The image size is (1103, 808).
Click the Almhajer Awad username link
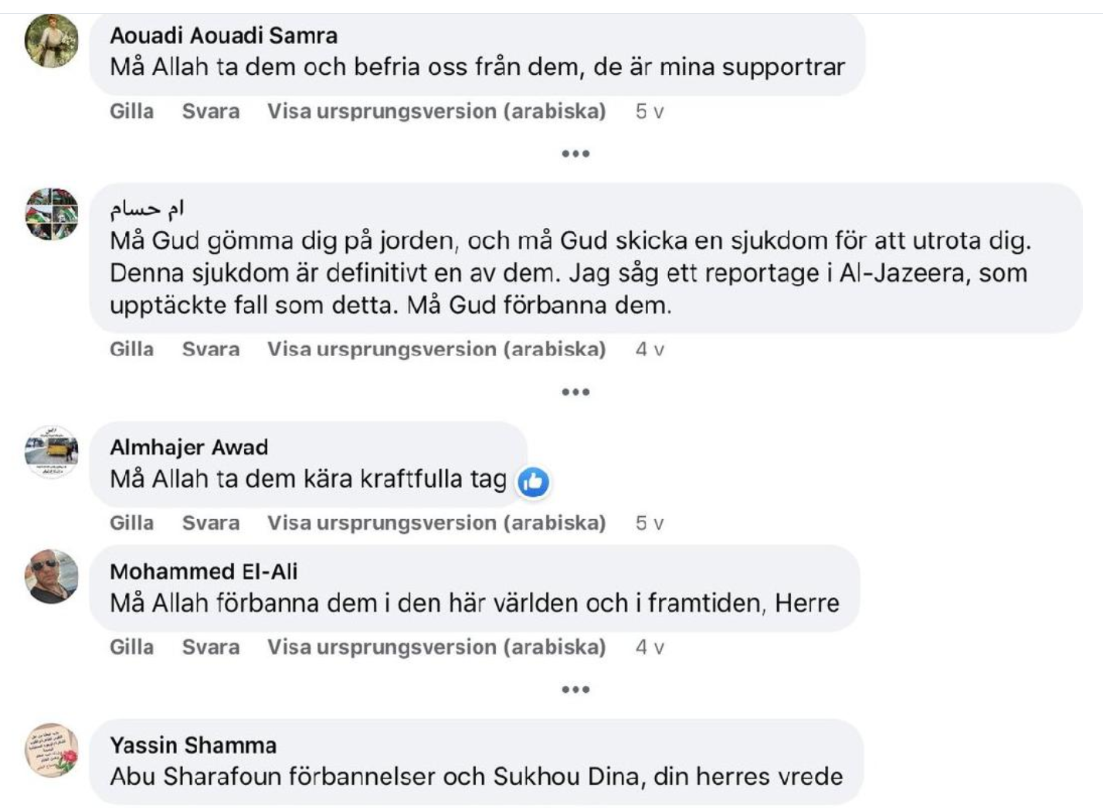click(x=189, y=447)
